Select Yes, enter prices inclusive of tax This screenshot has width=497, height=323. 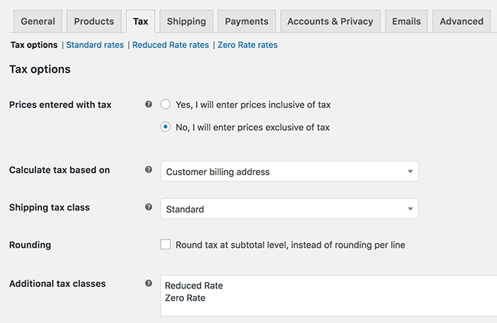click(166, 105)
